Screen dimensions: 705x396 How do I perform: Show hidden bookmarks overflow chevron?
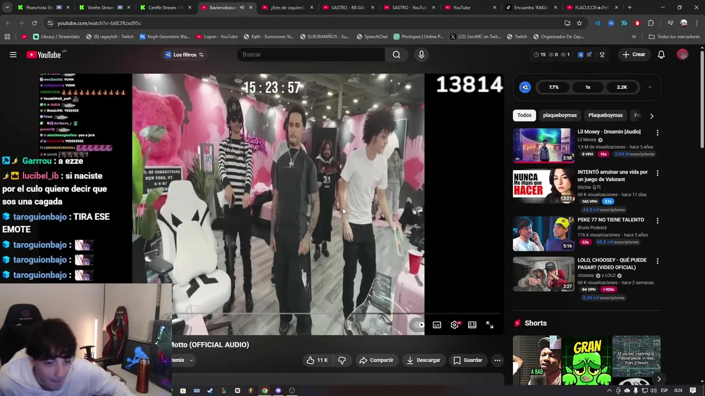(x=634, y=37)
